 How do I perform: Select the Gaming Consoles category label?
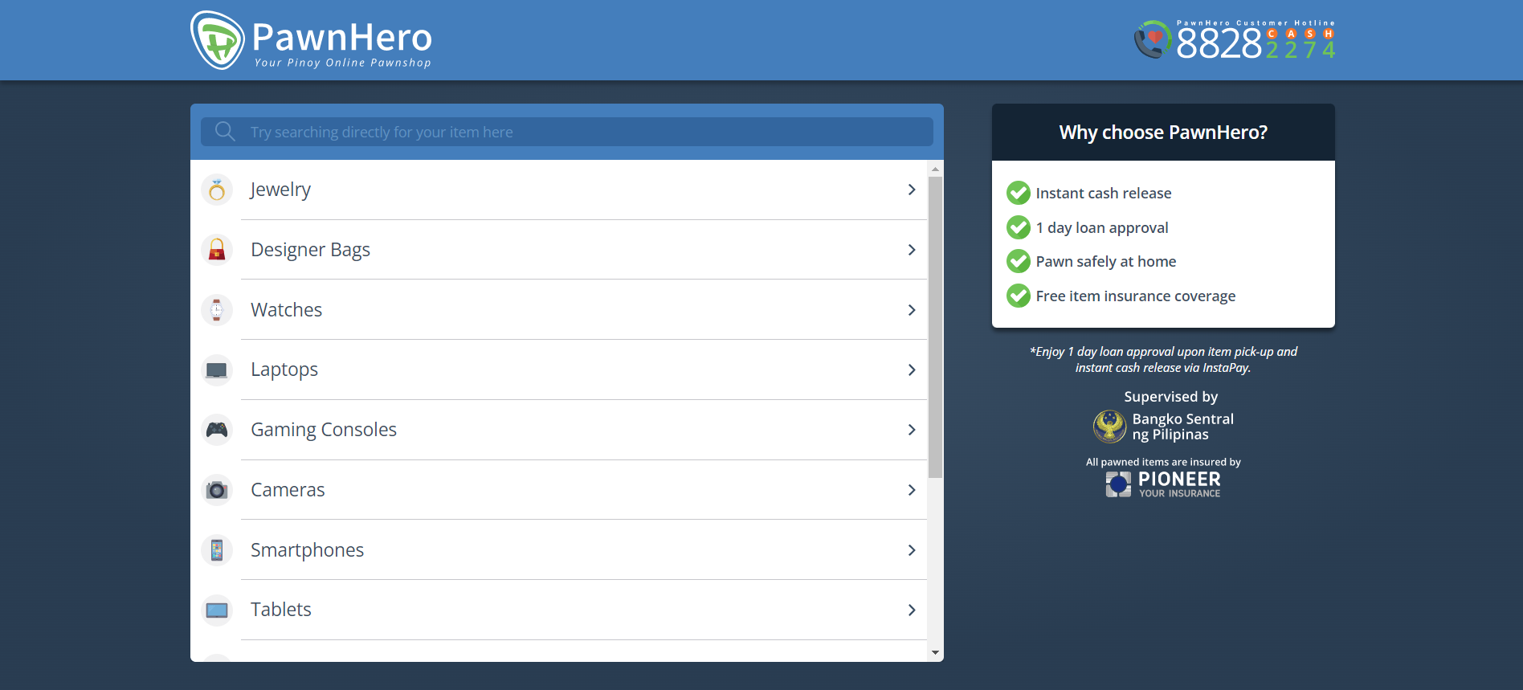324,430
